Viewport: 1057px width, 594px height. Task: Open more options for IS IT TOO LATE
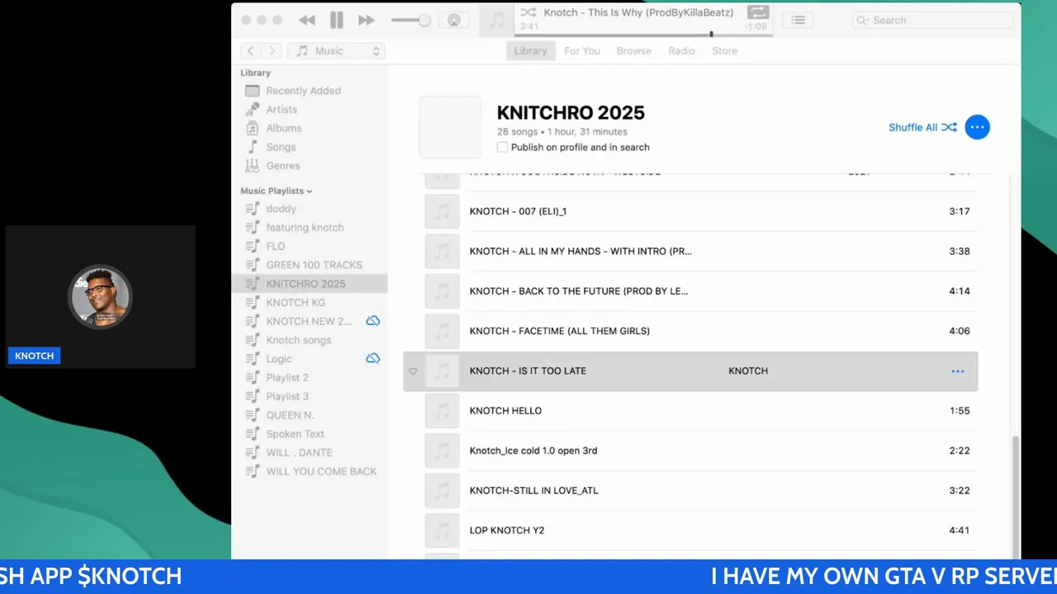[x=958, y=371]
